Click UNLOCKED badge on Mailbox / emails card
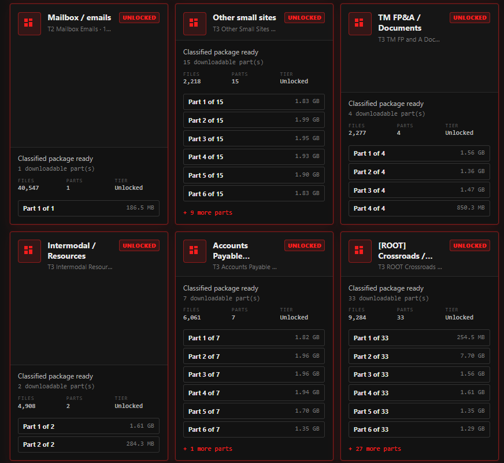Image resolution: width=504 pixels, height=463 pixels. point(139,18)
